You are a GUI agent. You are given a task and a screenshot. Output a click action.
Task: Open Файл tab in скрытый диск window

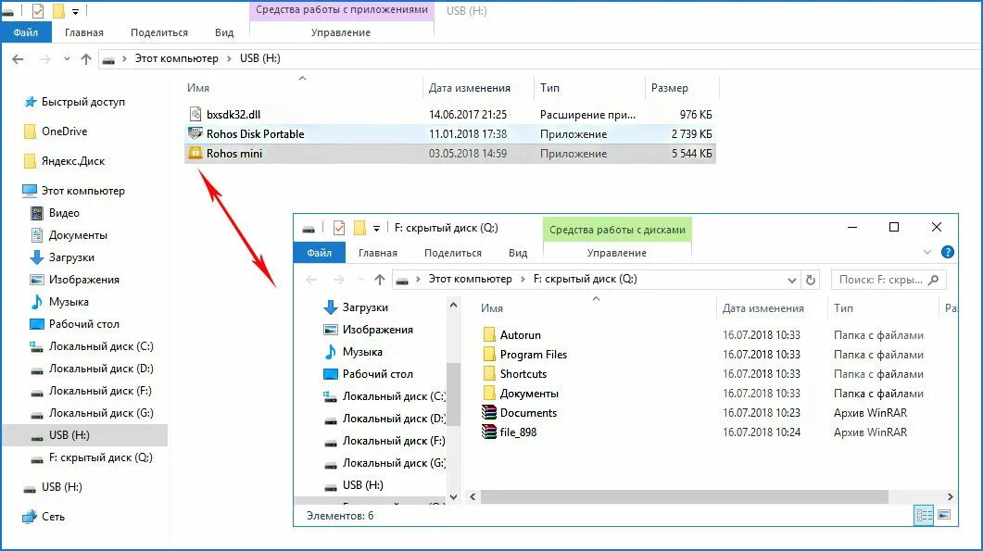[319, 253]
